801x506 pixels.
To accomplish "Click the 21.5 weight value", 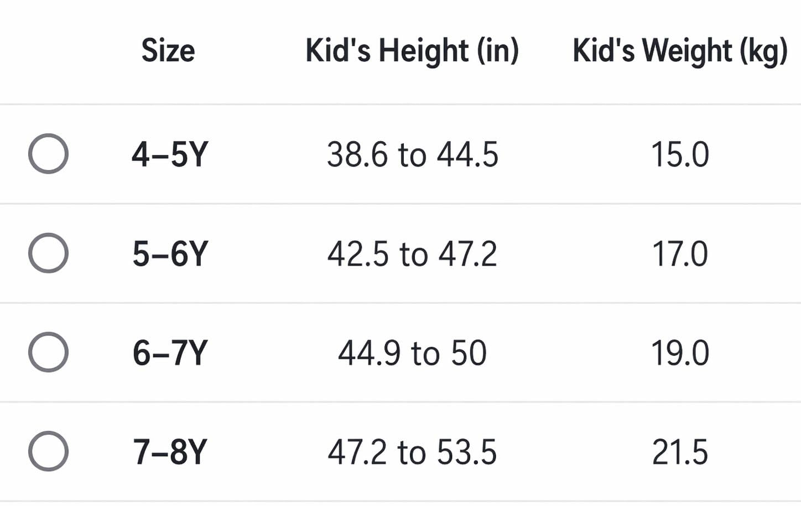I will [680, 452].
